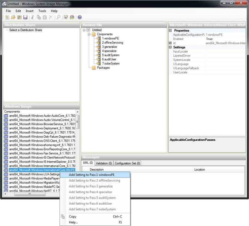The image size is (249, 226).
Task: Click the Windows Image horizontal scrollbar thumb
Action: click(30, 194)
